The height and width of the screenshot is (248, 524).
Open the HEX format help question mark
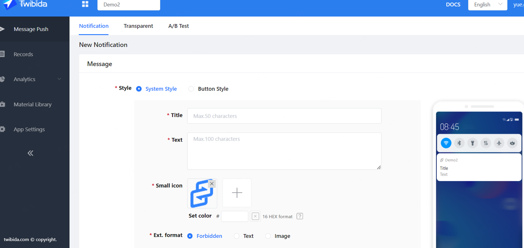pos(300,216)
